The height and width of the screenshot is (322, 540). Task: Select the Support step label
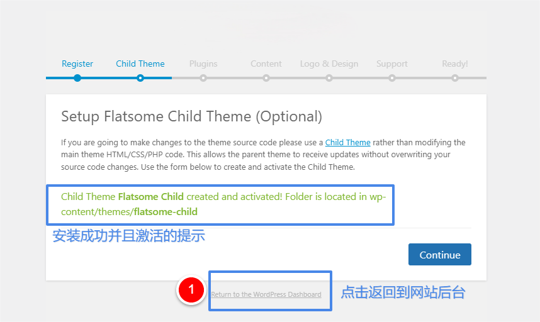click(392, 64)
